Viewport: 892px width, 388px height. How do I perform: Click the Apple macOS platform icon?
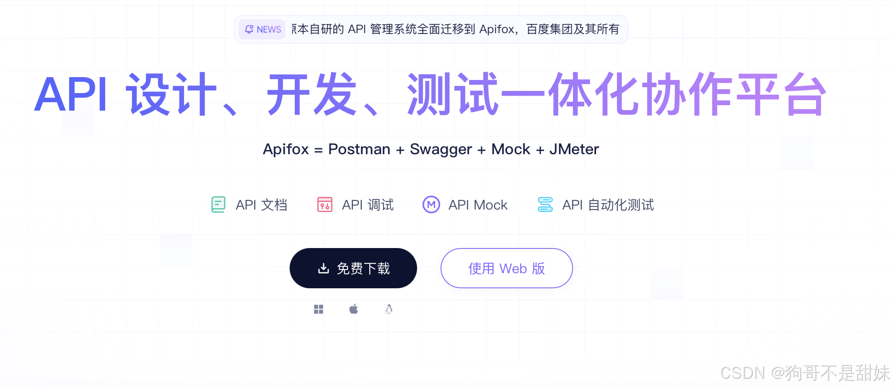tap(354, 309)
